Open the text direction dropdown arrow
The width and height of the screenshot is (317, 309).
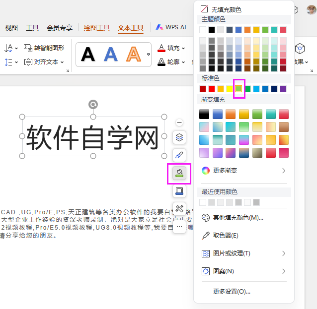16,48
